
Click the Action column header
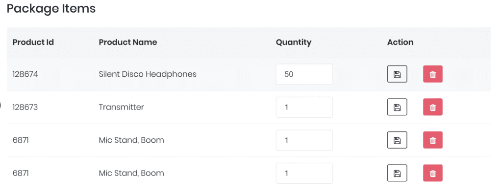[400, 42]
